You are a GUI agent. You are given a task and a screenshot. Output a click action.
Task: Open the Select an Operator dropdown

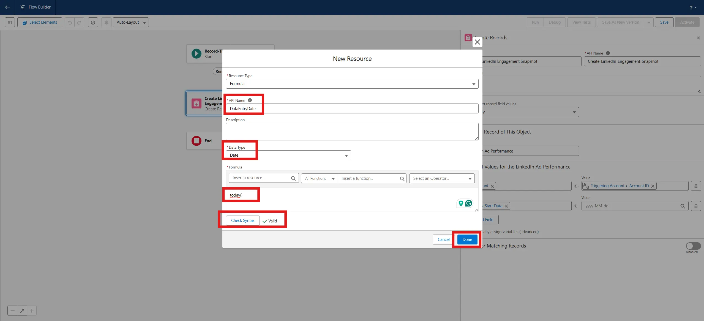coord(441,178)
